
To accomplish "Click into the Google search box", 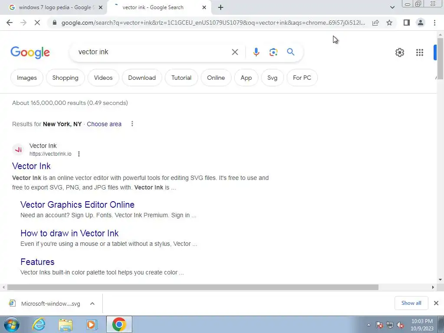I will [x=153, y=52].
